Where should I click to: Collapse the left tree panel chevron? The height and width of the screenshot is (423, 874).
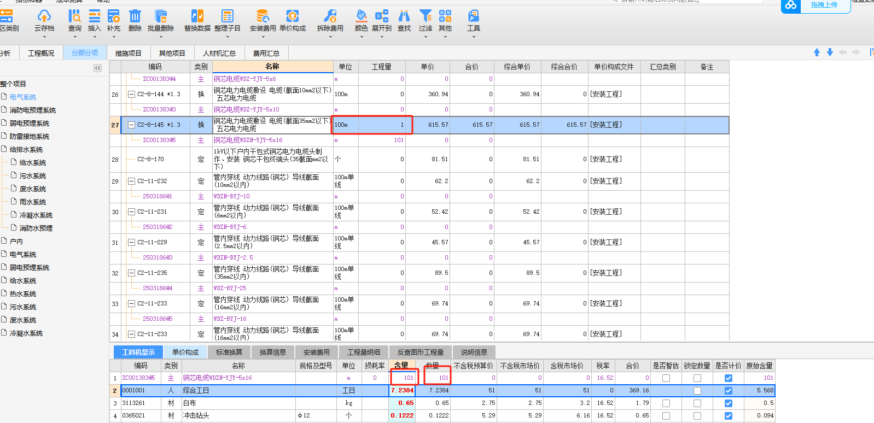(97, 68)
